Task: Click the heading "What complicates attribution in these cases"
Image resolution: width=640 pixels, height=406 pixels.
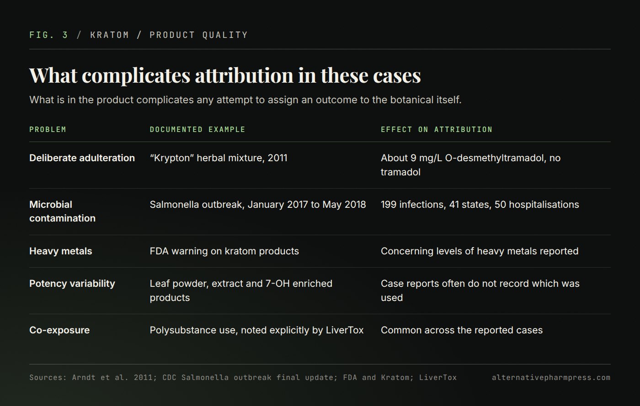Action: click(x=225, y=75)
